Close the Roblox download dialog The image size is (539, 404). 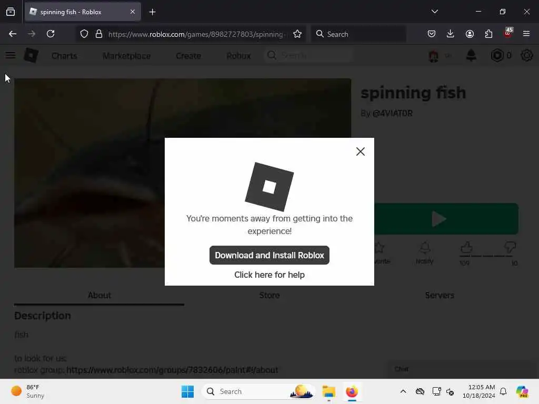[x=360, y=151]
